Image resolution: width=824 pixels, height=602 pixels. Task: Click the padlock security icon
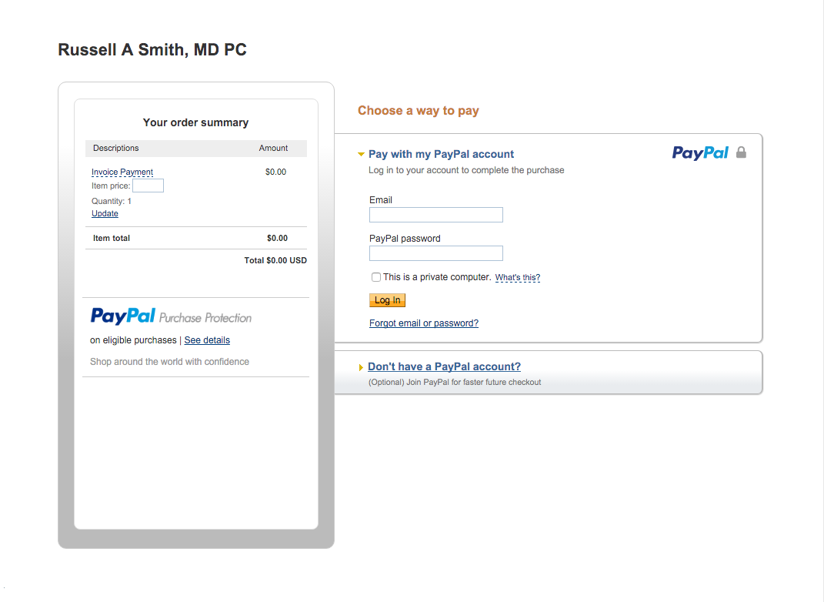click(x=741, y=152)
